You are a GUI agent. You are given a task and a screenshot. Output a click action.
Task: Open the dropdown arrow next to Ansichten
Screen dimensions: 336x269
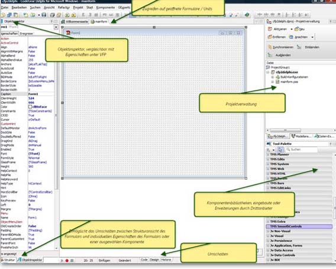pyautogui.click(x=312, y=37)
